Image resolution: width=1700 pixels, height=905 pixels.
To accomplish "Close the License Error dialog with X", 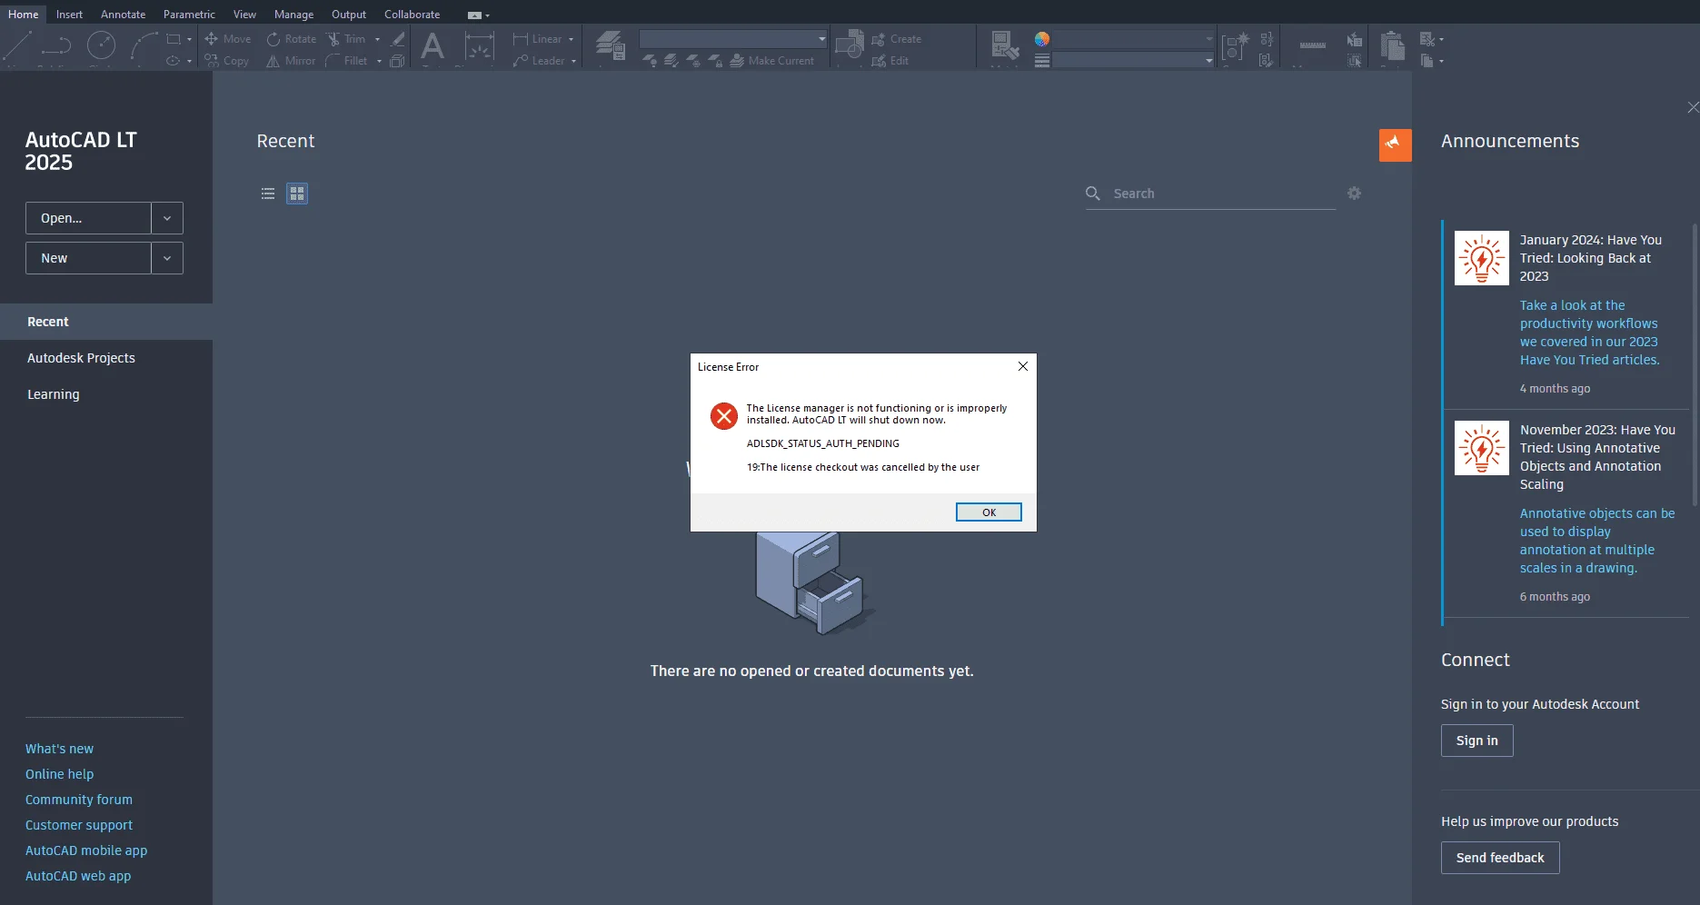I will tap(1023, 366).
